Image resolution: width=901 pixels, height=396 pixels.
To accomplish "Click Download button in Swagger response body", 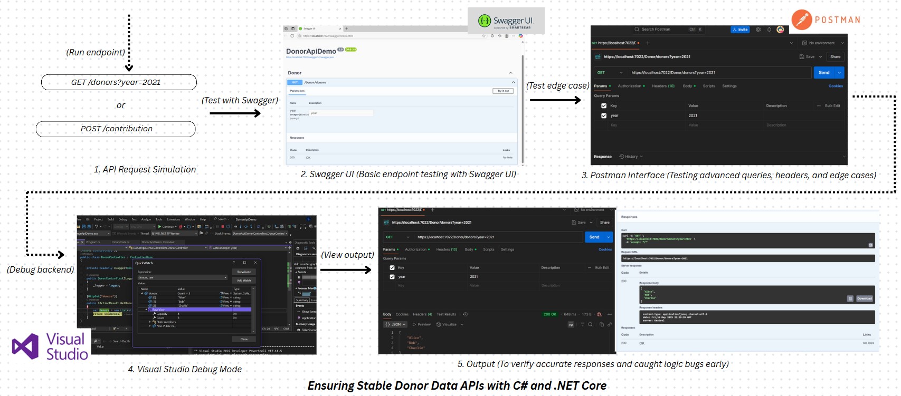I will tap(864, 298).
